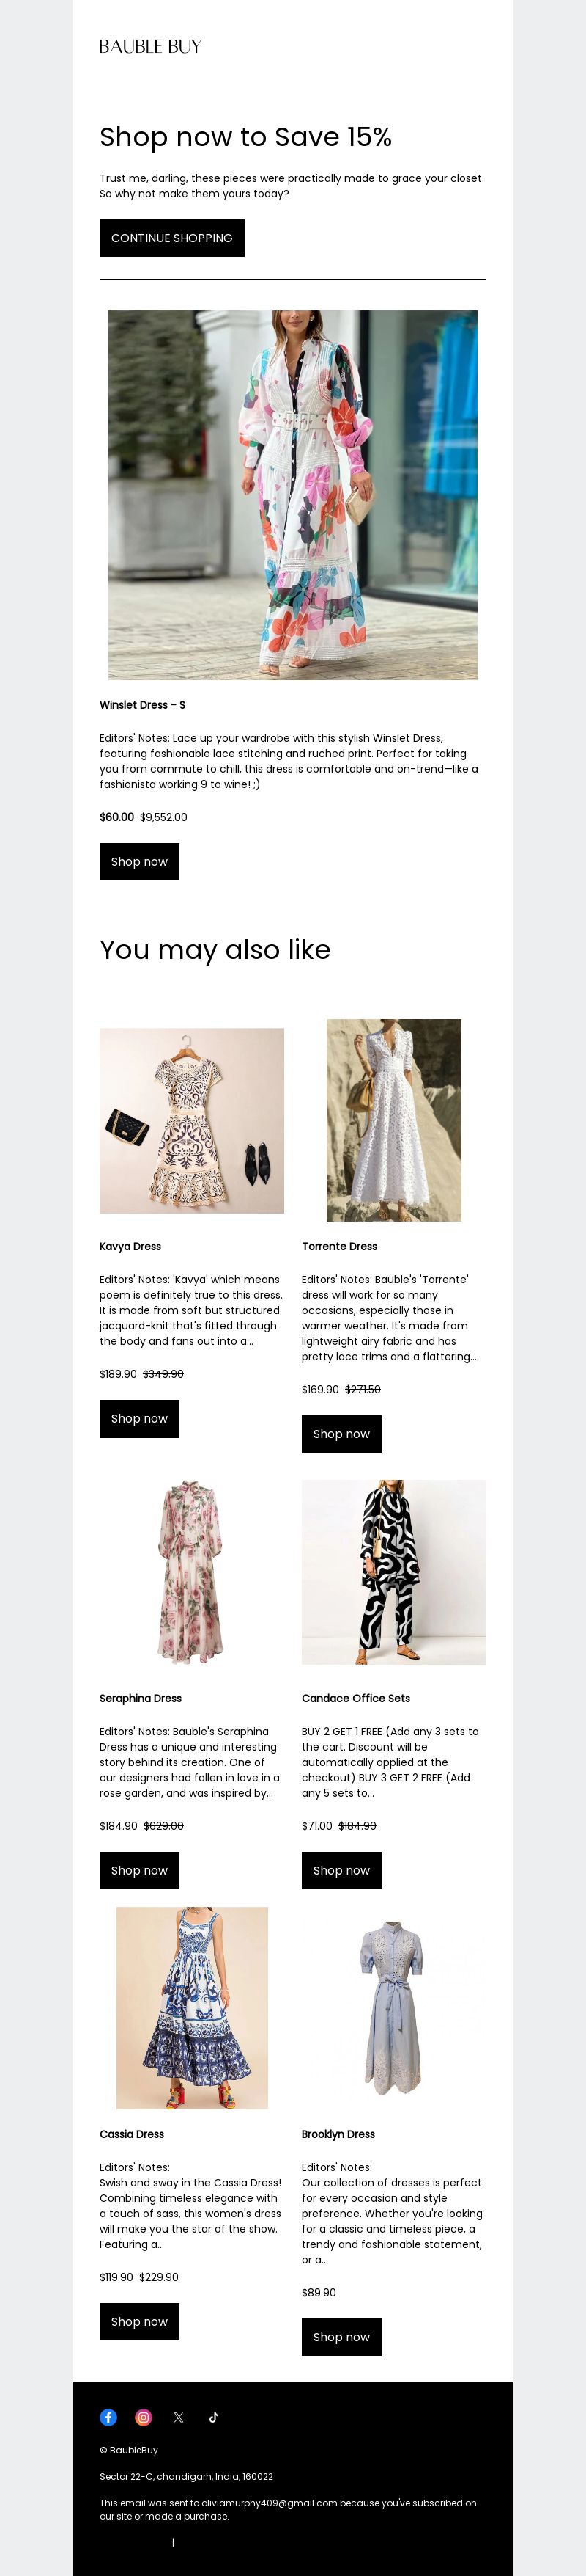Click Shop now under Brooklyn Dress
Screen dimensions: 586x2576
341,2337
